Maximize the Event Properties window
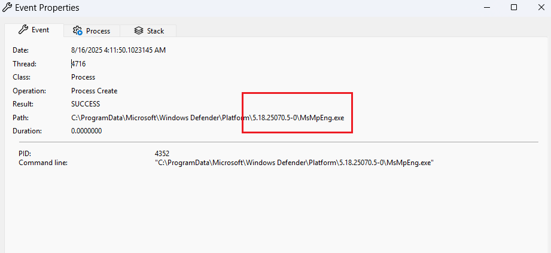Screen dimensions: 551x253 point(513,8)
